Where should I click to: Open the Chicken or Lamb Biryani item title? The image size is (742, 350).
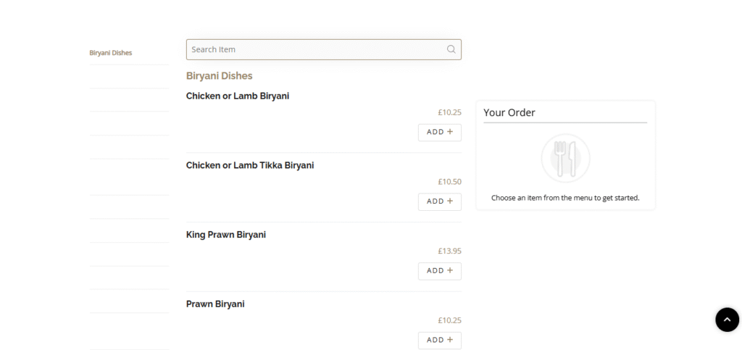(237, 96)
